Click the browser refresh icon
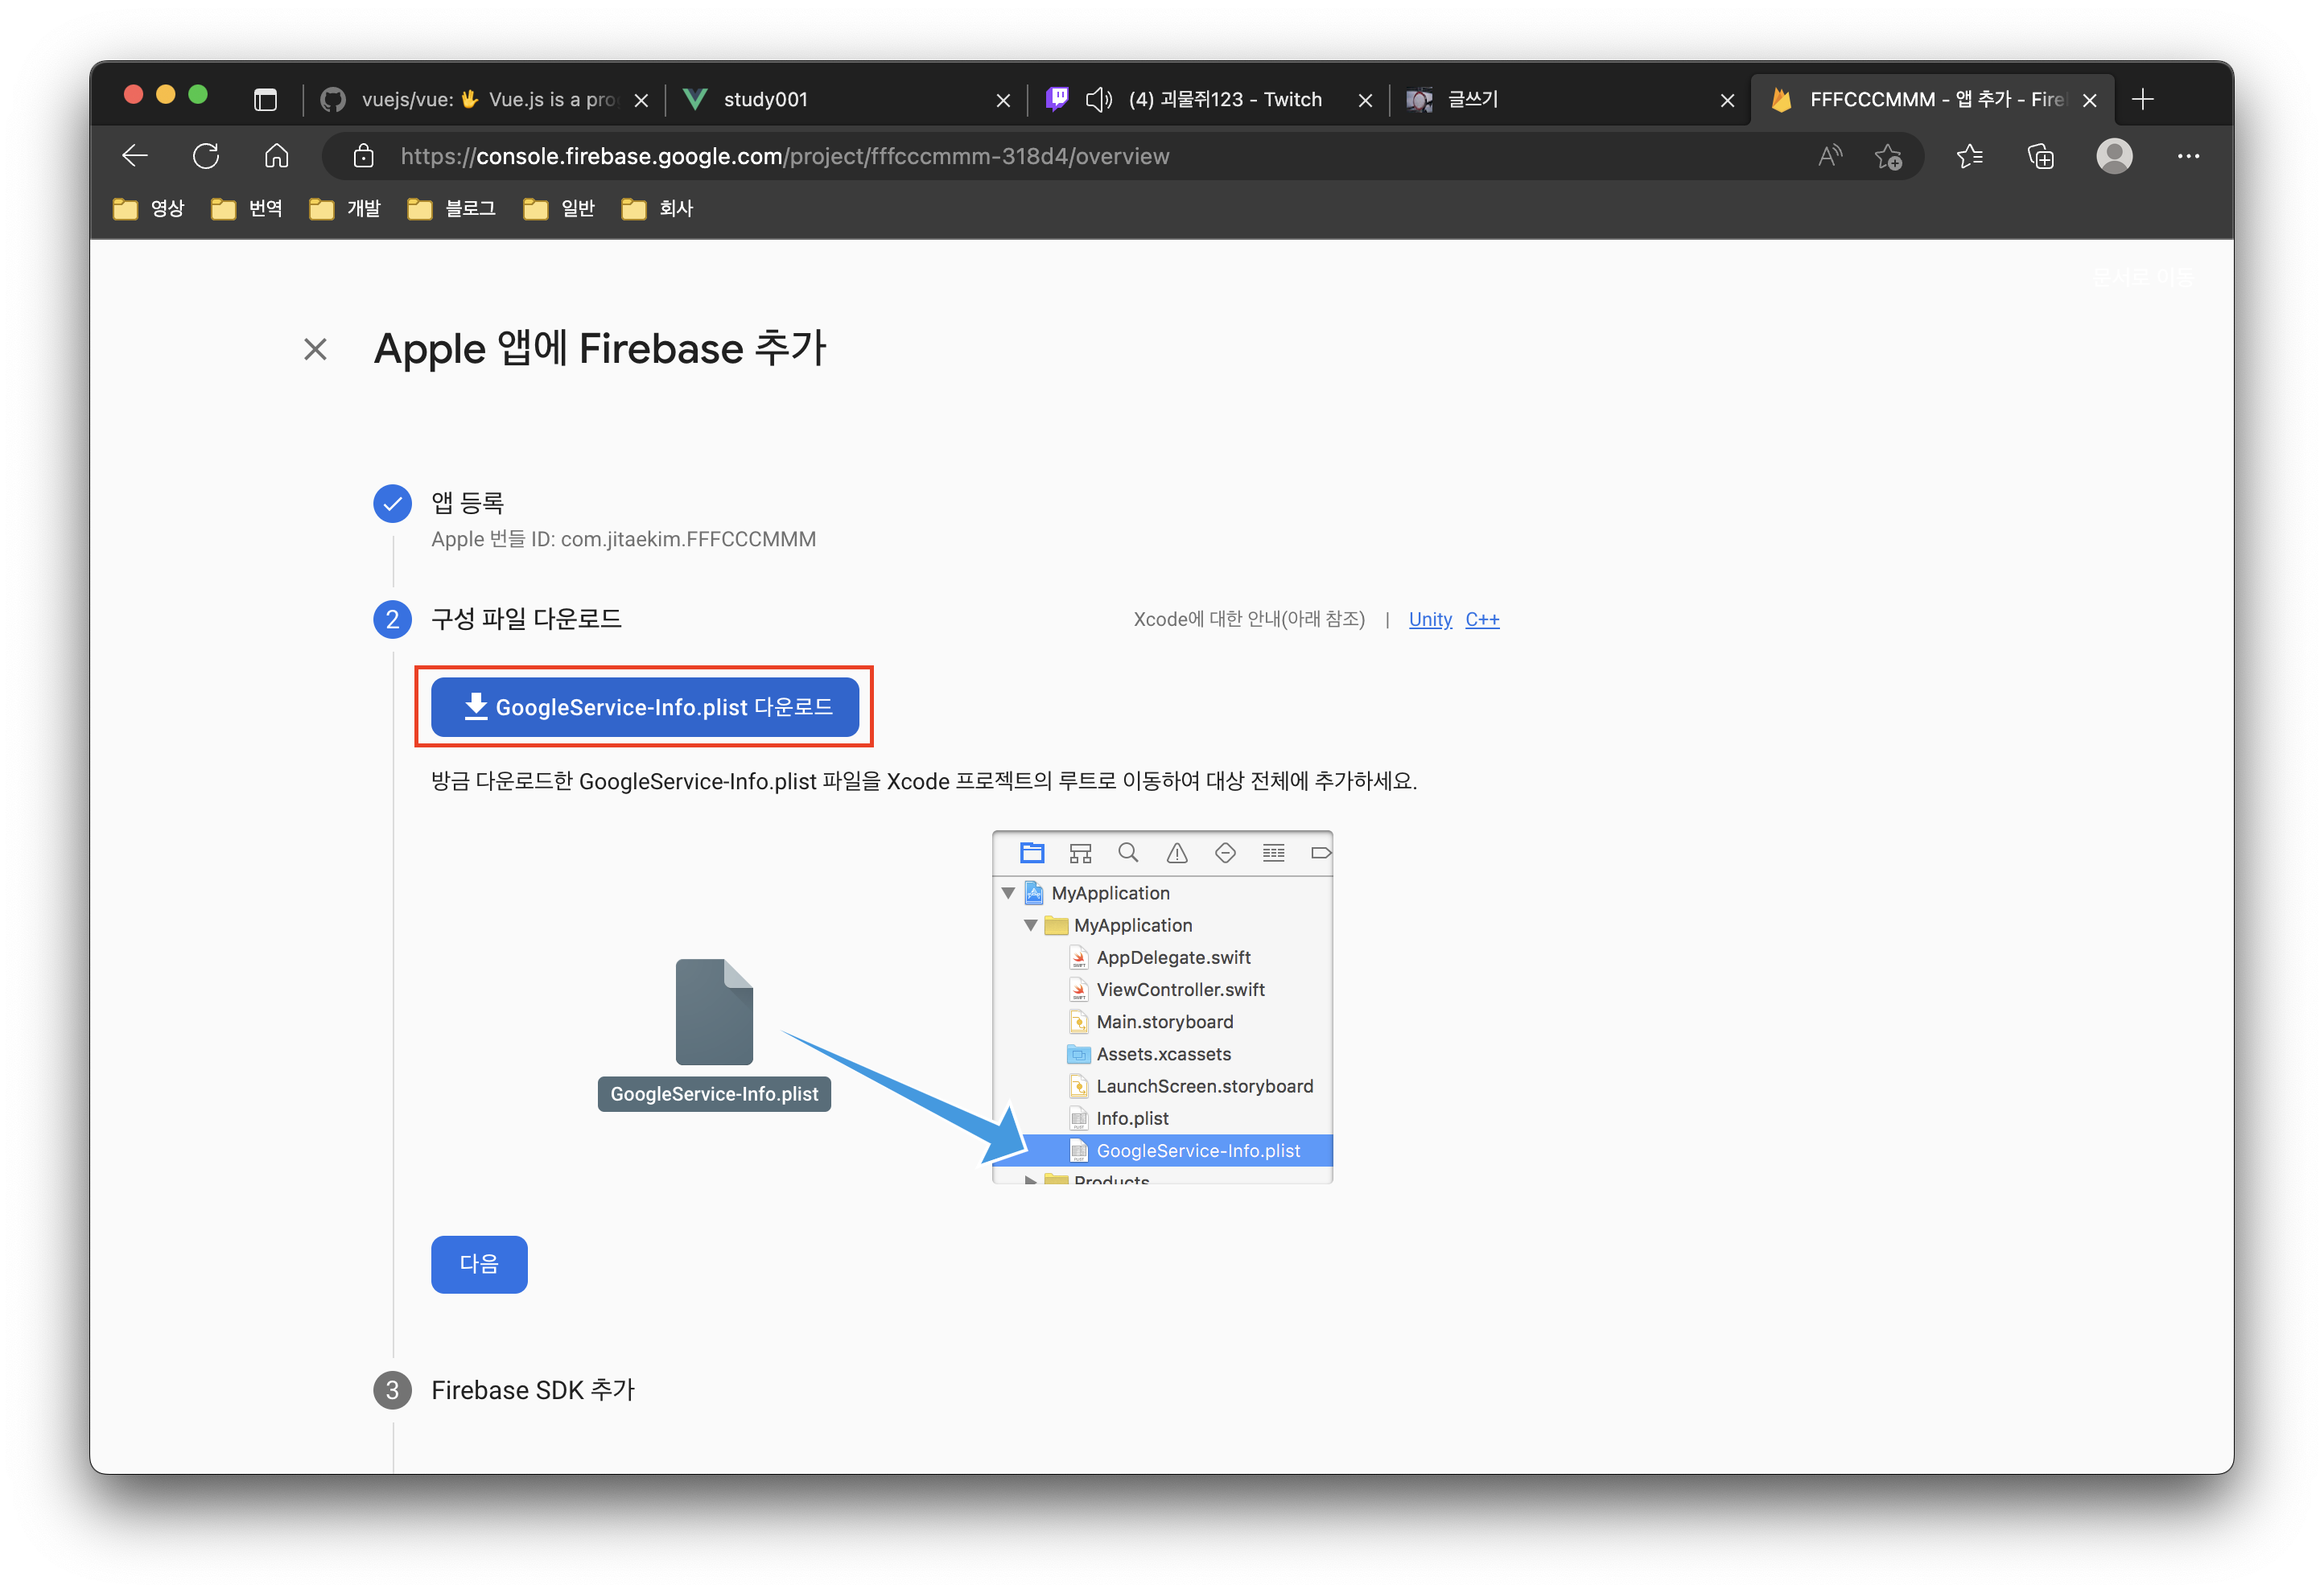Screen dimensions: 2324x1593 [x=206, y=156]
